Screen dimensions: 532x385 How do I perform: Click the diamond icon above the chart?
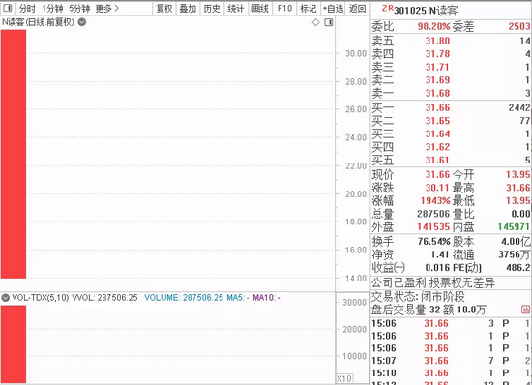(x=316, y=22)
